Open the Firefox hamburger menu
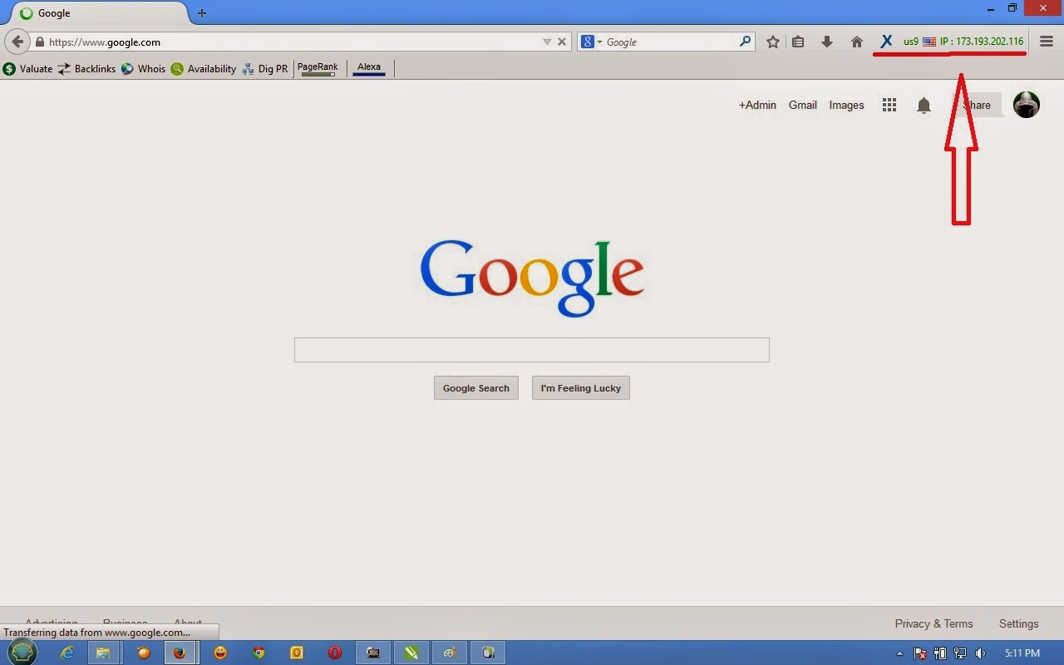 (x=1047, y=42)
